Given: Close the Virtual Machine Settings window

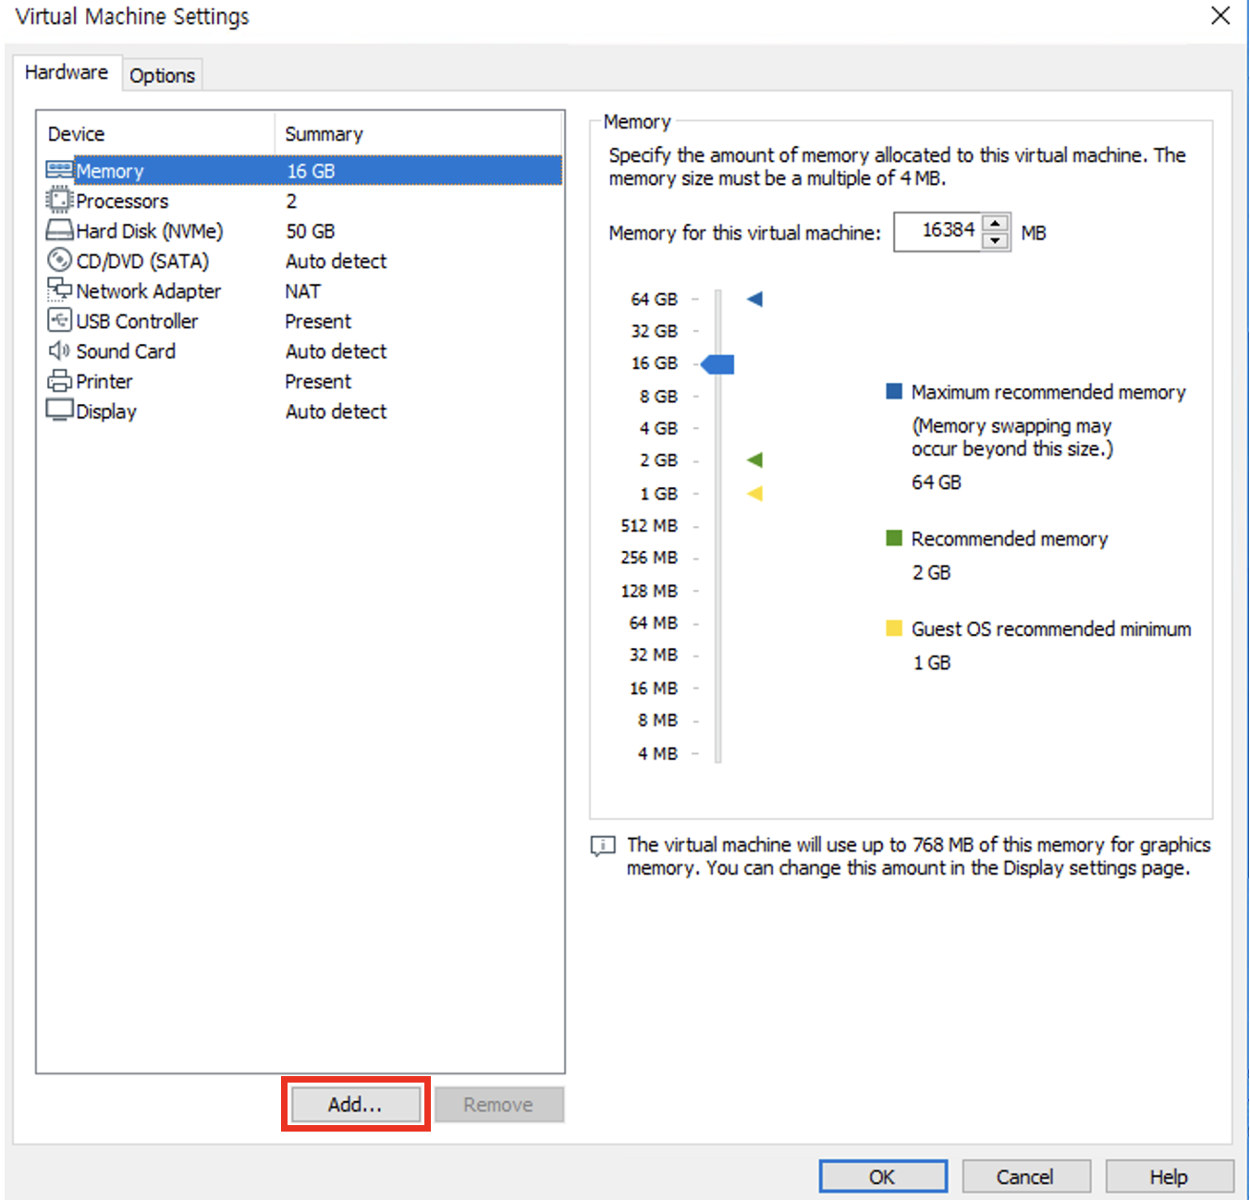Looking at the screenshot, I should [x=1220, y=16].
